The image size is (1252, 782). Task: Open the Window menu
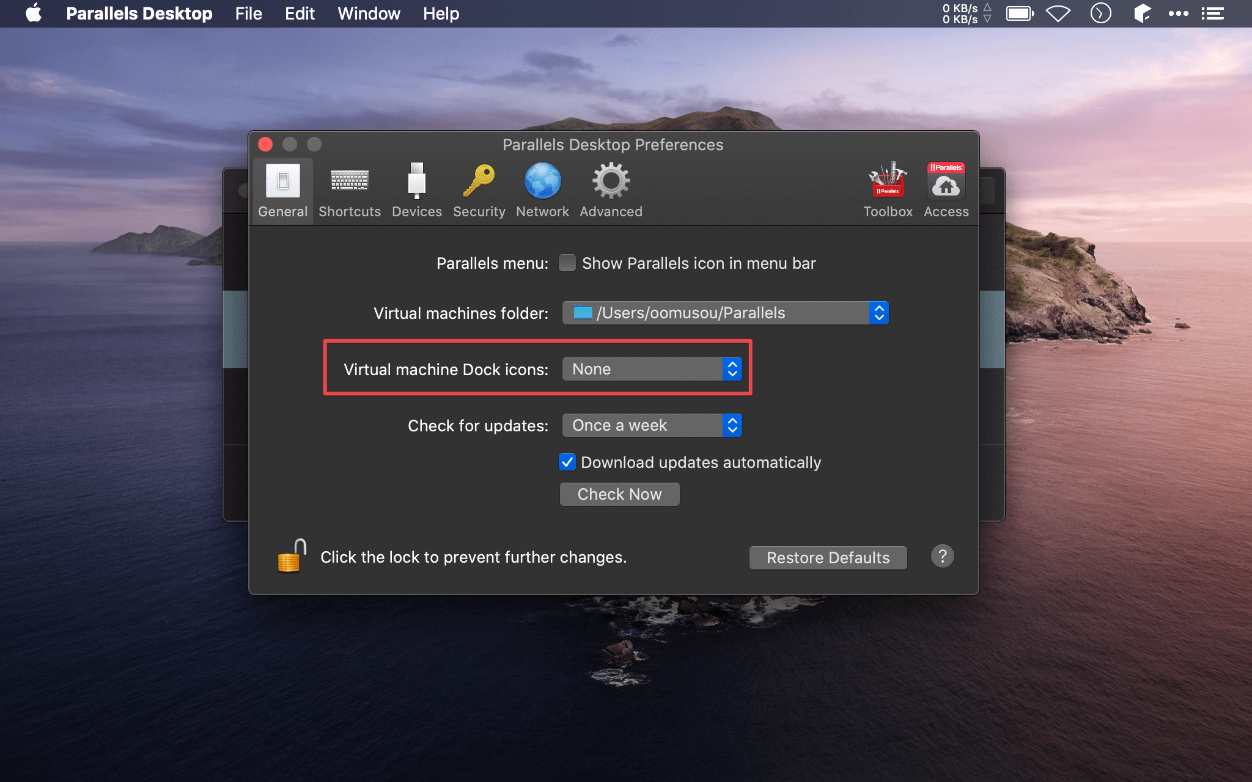369,13
